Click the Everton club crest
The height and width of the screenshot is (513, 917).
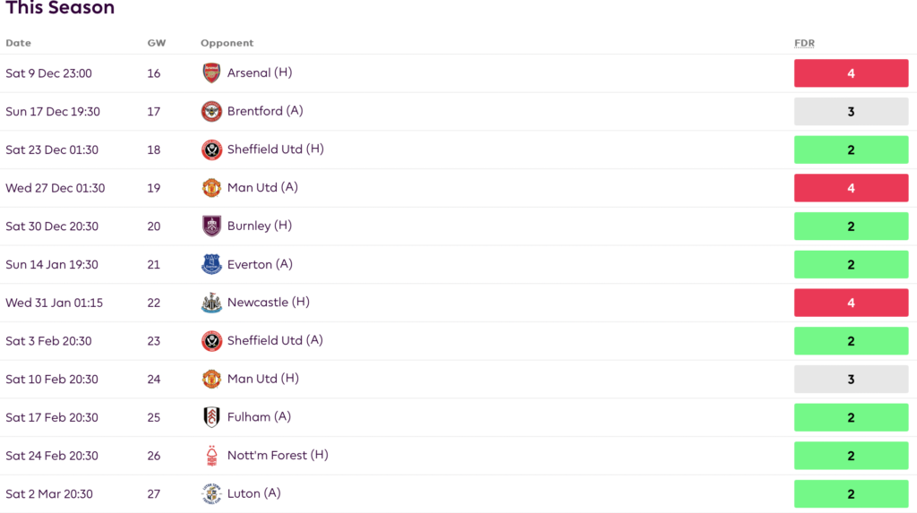[x=211, y=265]
